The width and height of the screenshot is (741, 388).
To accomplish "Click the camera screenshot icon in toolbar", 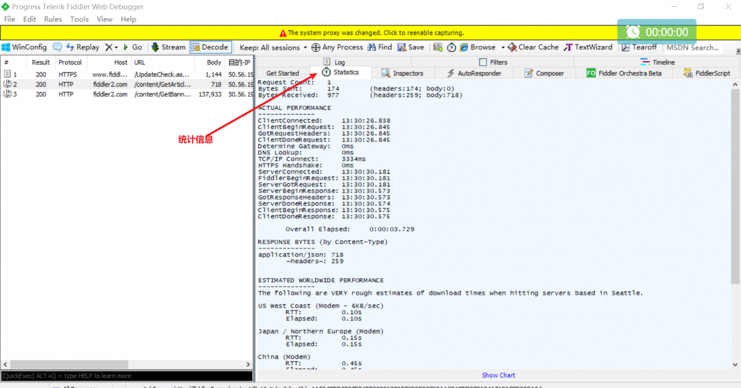I will click(x=438, y=47).
